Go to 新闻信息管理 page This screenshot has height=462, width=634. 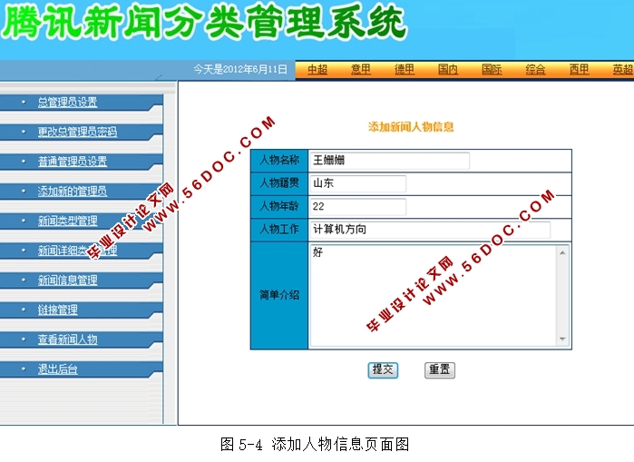pyautogui.click(x=67, y=280)
